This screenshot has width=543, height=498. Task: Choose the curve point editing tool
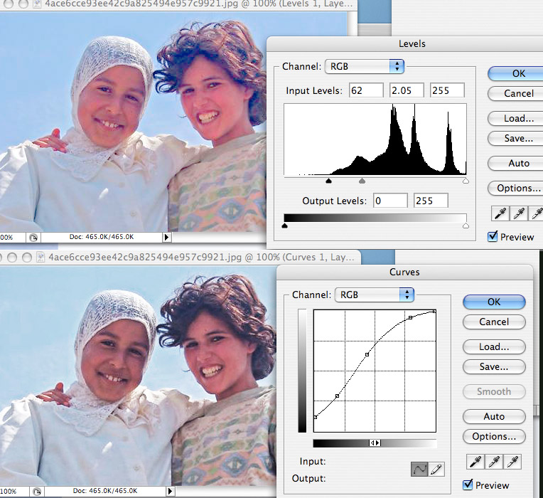click(x=420, y=470)
